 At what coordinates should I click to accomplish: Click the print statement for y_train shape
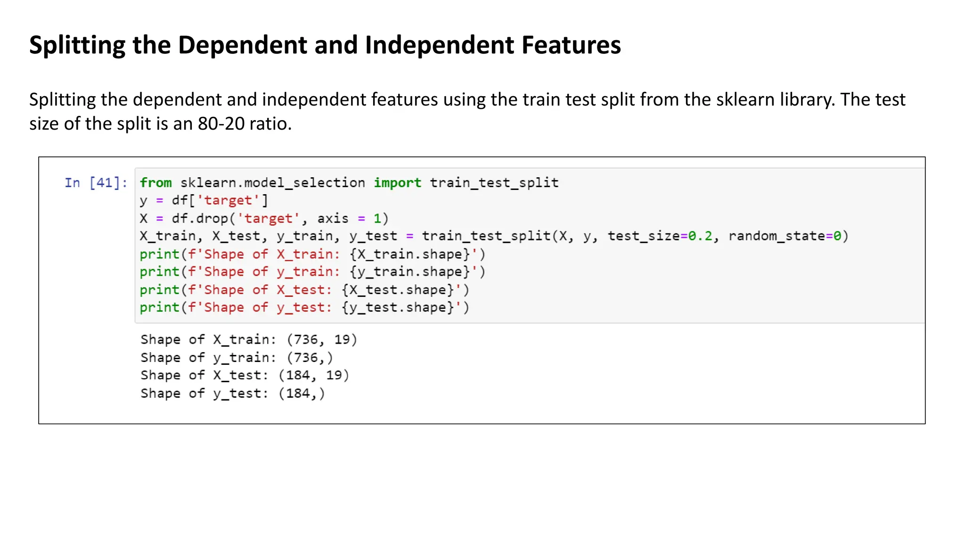click(x=312, y=272)
